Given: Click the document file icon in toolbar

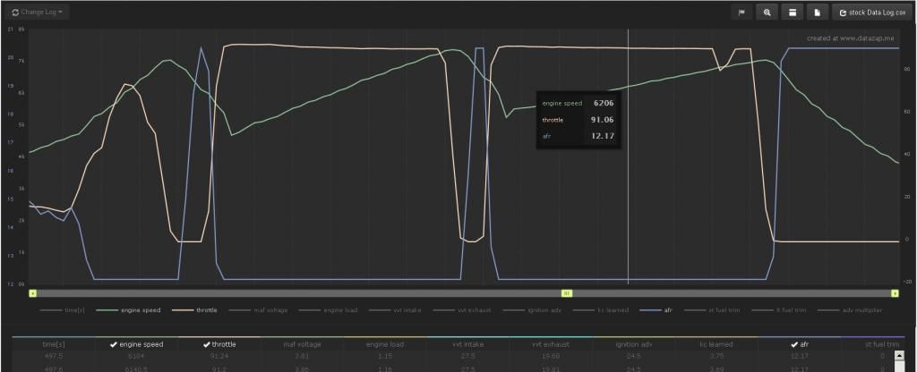Looking at the screenshot, I should [x=817, y=13].
